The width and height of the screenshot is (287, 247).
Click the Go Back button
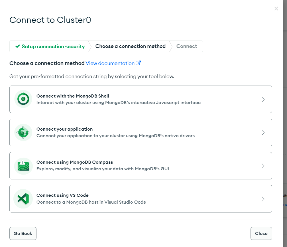tap(23, 233)
